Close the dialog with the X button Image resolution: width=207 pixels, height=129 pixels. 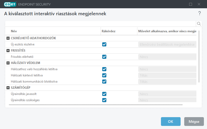pyautogui.click(x=199, y=4)
